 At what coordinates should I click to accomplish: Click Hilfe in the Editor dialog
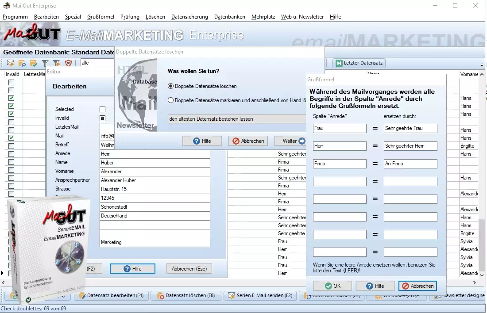(x=133, y=269)
